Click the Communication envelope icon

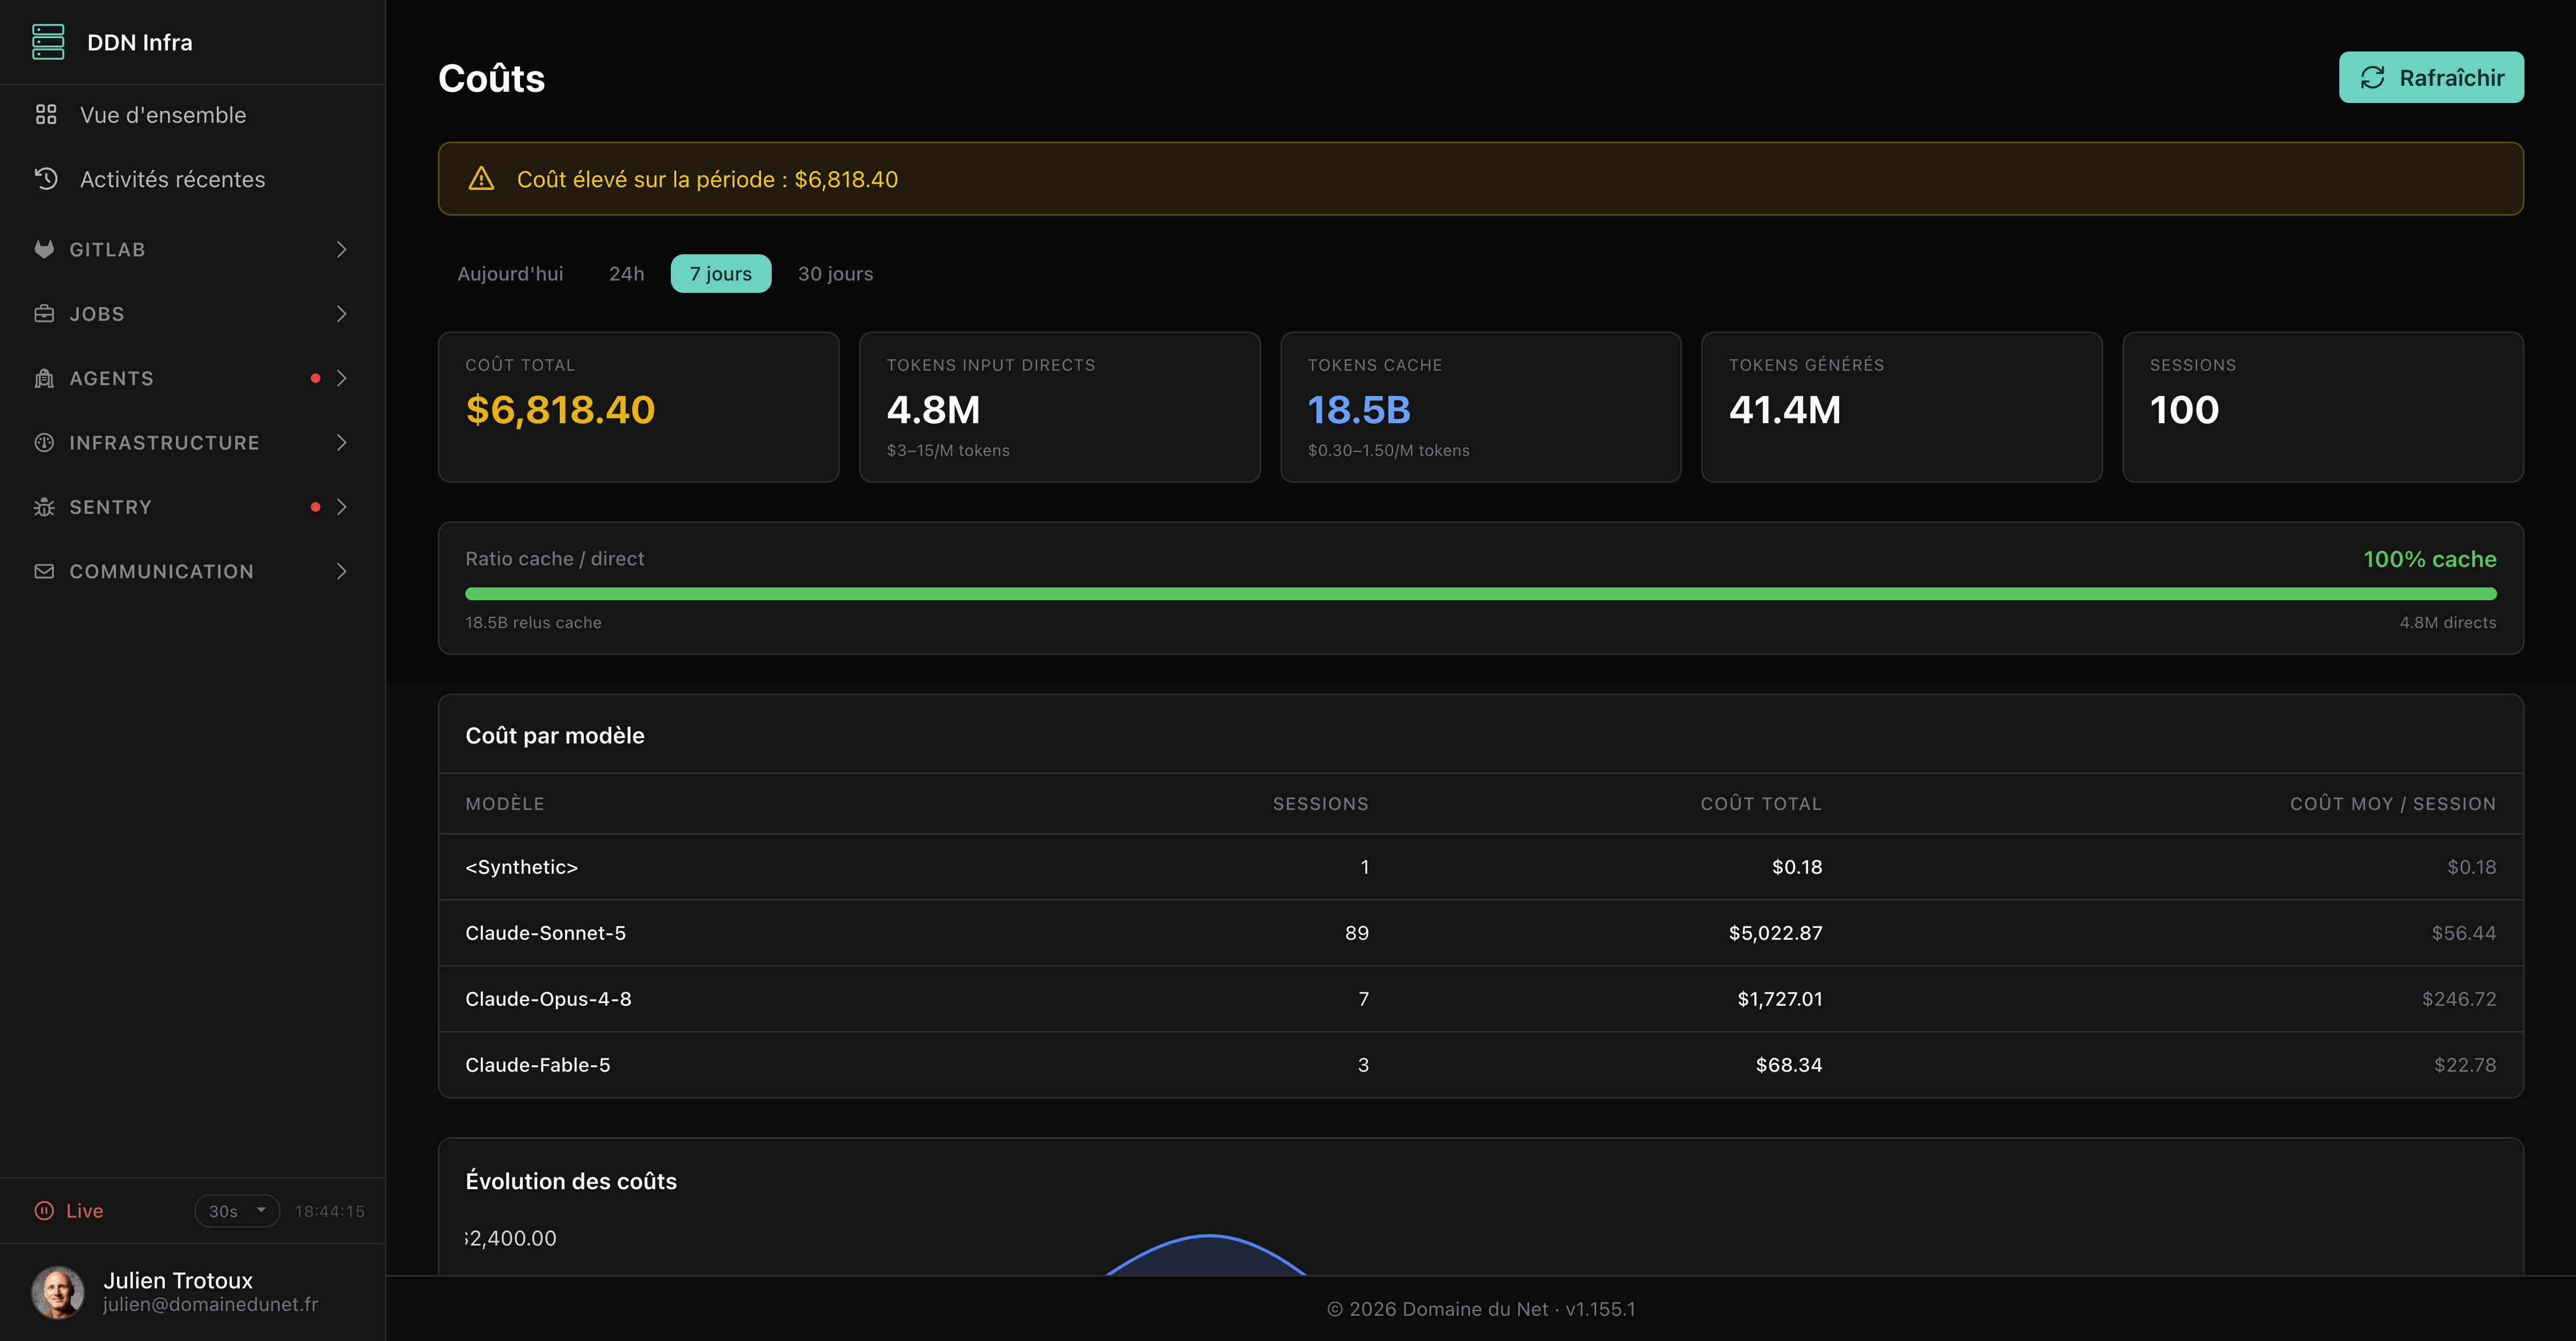[x=44, y=572]
